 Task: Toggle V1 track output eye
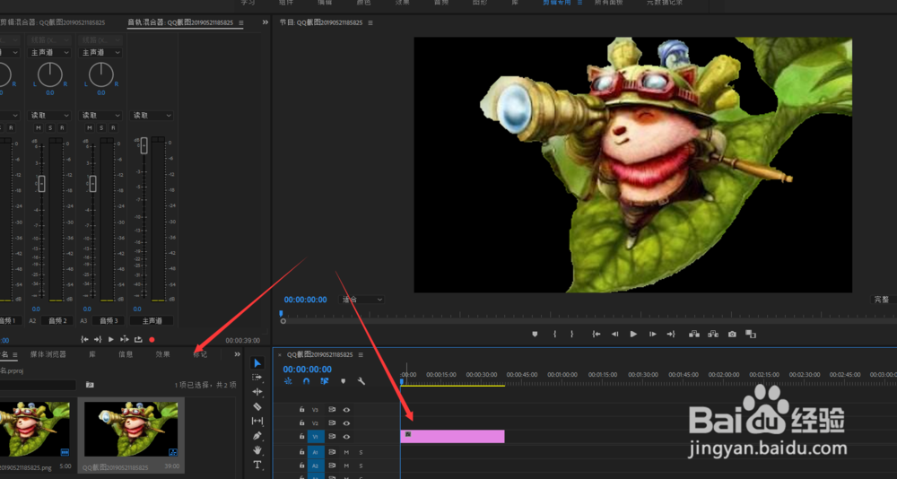[x=346, y=437]
